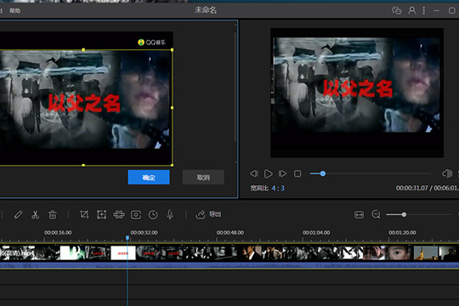This screenshot has height=306, width=459.
Task: Open the duration clock icon
Action: (x=153, y=215)
